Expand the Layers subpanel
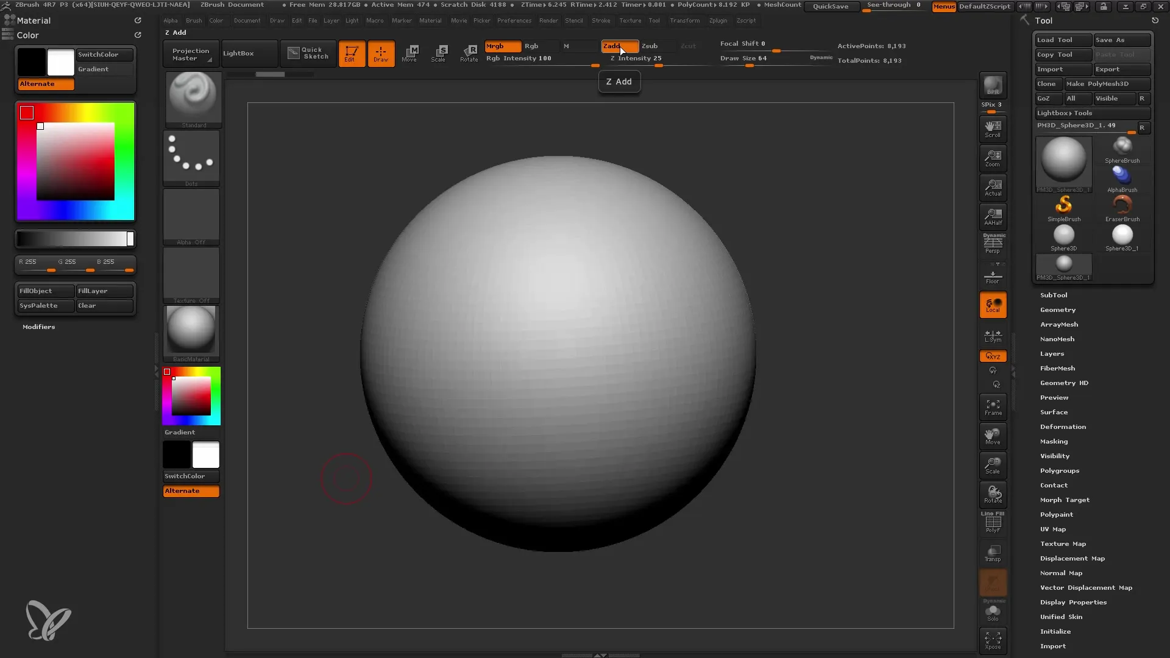 coord(1052,353)
